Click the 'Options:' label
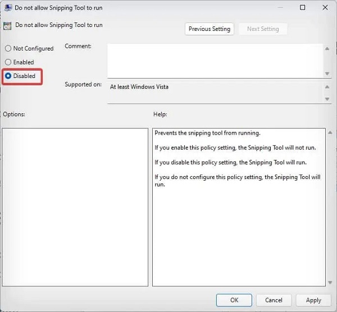This screenshot has height=312, width=337. point(14,114)
